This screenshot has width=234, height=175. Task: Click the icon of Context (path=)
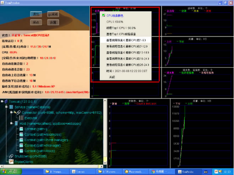[21, 129]
